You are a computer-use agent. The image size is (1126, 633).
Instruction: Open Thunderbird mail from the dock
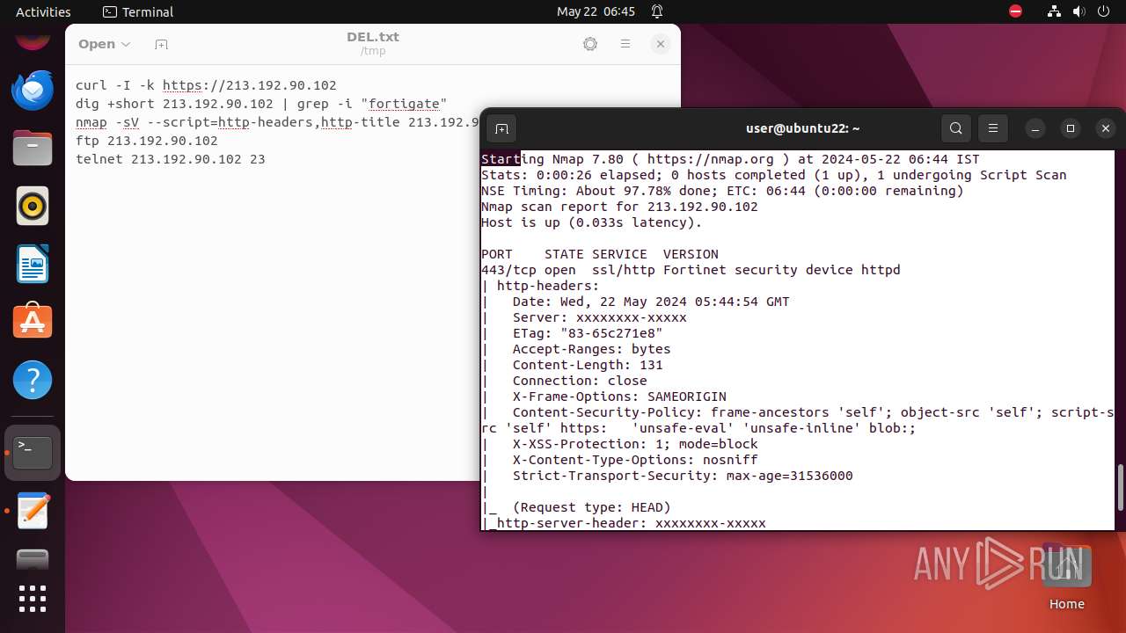[x=33, y=90]
